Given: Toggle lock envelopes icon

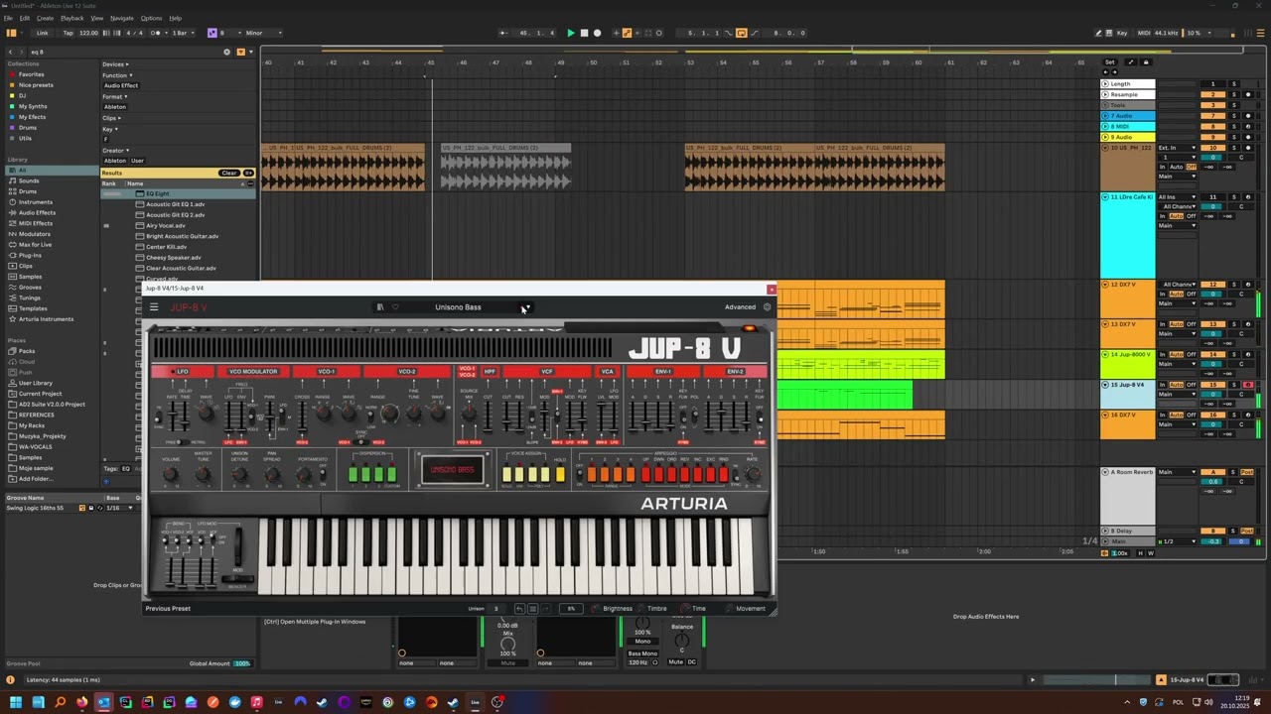Looking at the screenshot, I should pos(1146,62).
